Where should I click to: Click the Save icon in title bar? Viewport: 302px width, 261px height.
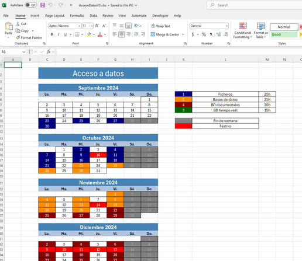click(x=43, y=5)
